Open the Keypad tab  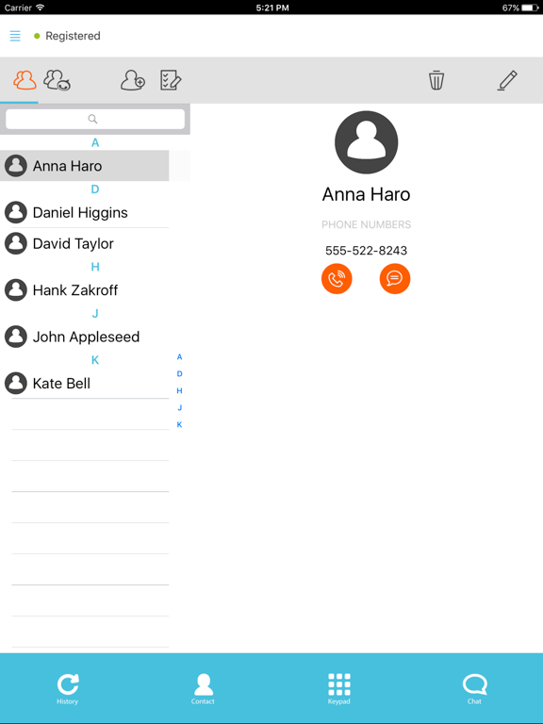tap(339, 688)
